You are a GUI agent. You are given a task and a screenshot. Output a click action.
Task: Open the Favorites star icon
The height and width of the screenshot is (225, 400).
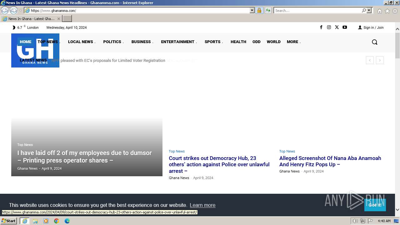(387, 11)
